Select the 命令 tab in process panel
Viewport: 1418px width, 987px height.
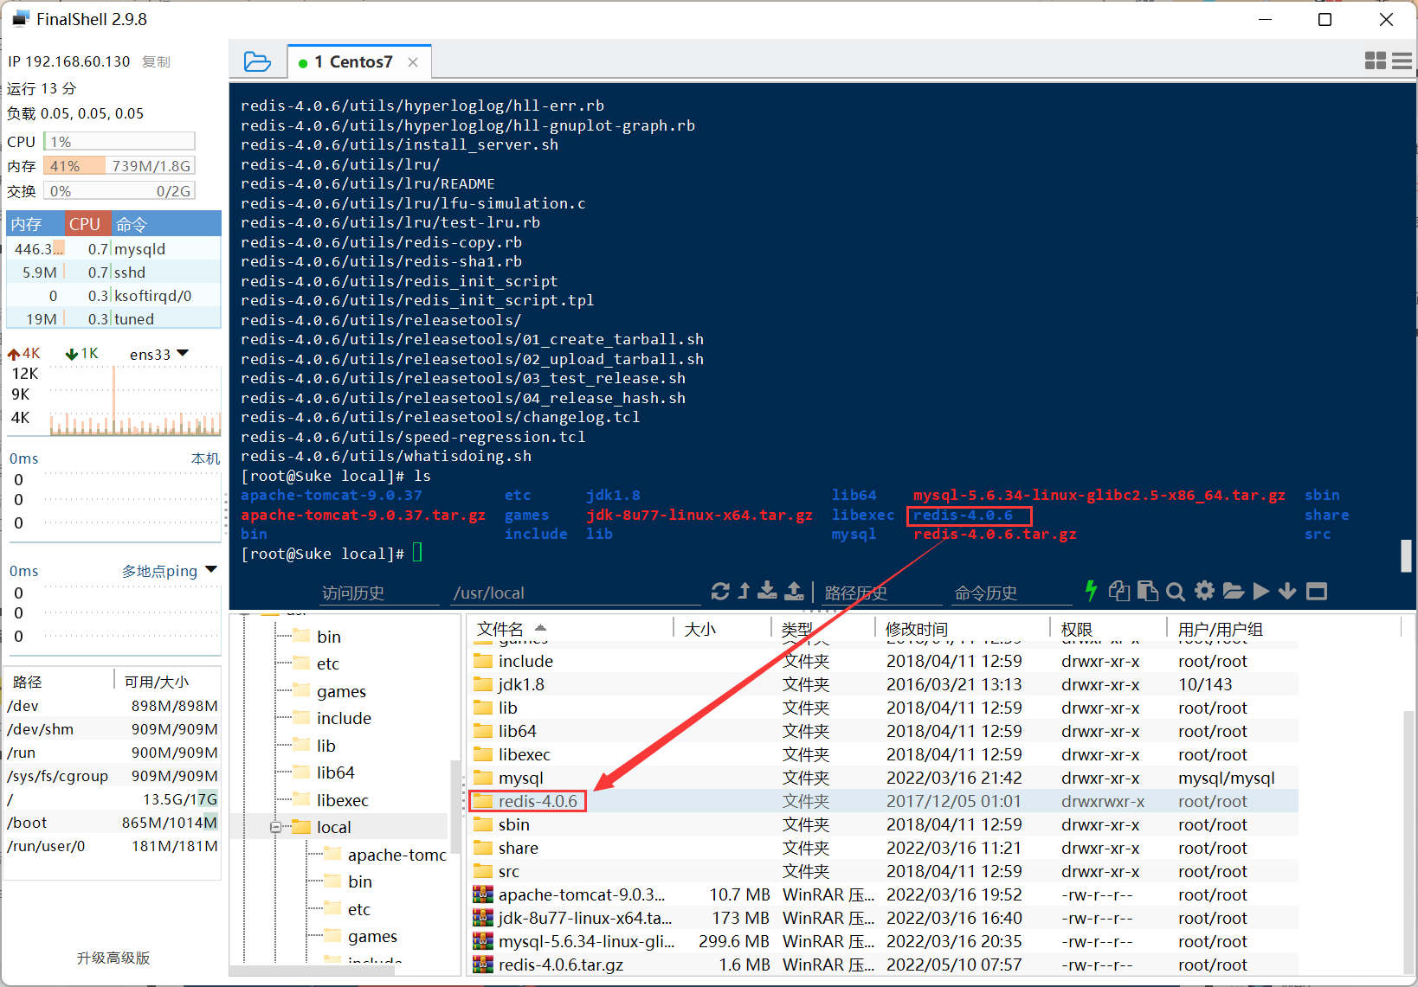tap(166, 224)
